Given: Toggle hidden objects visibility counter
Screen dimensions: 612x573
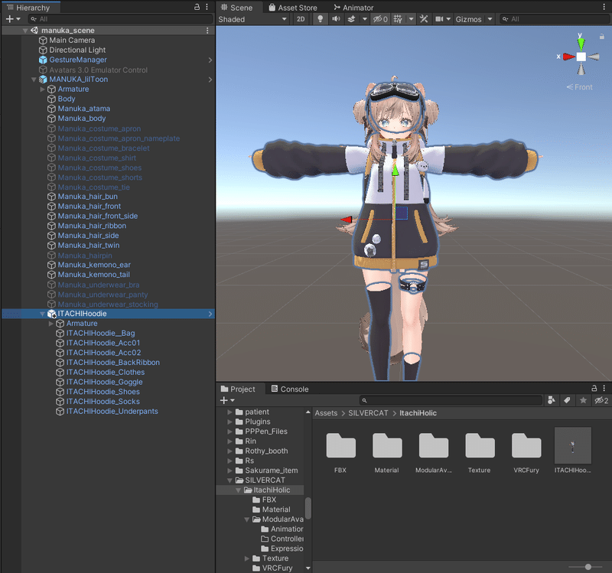Looking at the screenshot, I should pos(380,19).
